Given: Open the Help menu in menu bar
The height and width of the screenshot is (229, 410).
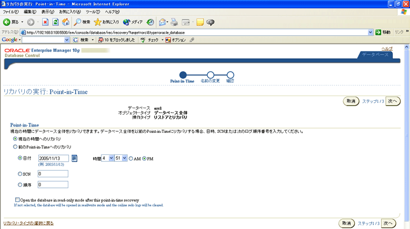Looking at the screenshot, I should tap(112, 12).
